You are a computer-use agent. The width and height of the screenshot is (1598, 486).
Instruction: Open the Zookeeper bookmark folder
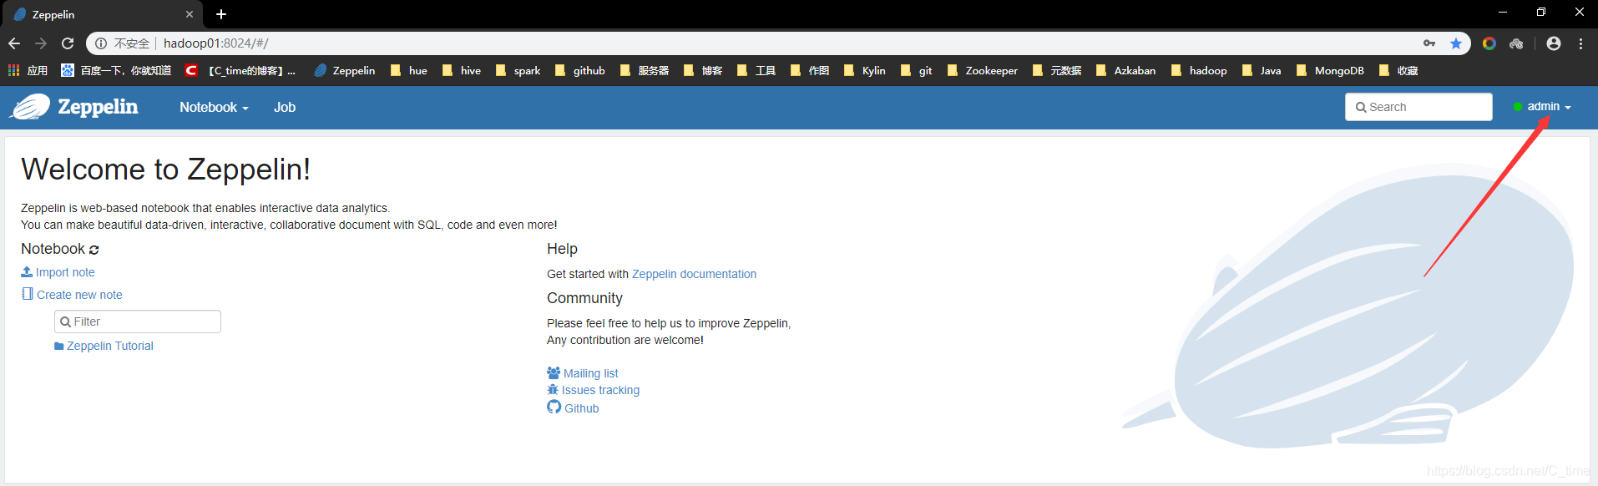983,71
